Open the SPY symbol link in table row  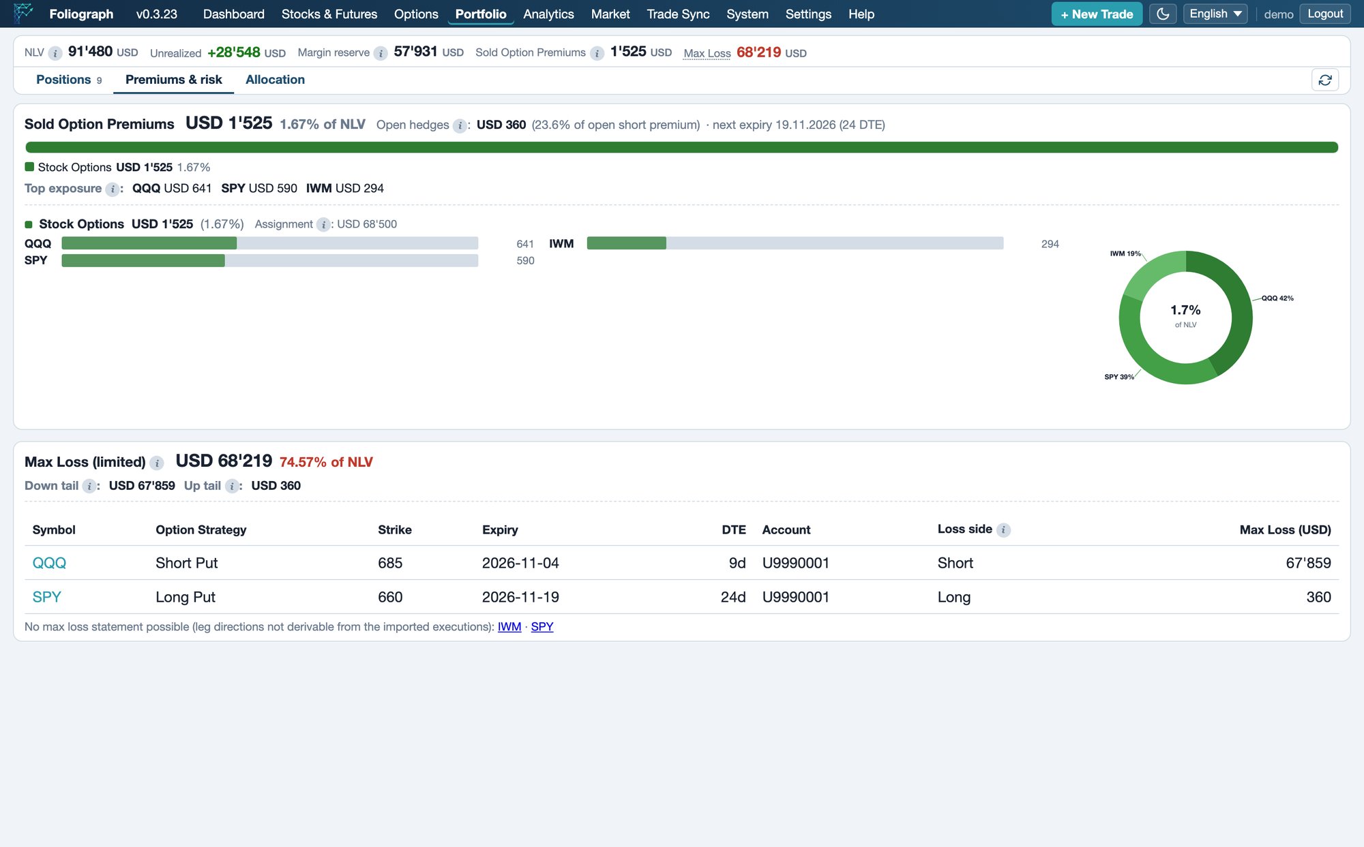46,597
